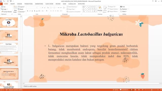Open the SLIDE SHOW tab
This screenshot has width=162, height=91.
coord(49,4)
